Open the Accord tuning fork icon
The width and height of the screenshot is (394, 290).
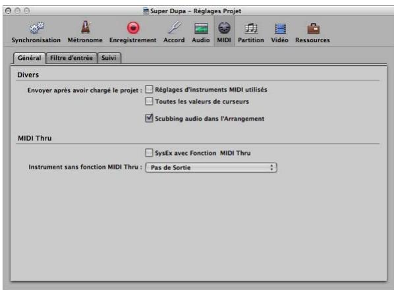point(175,28)
